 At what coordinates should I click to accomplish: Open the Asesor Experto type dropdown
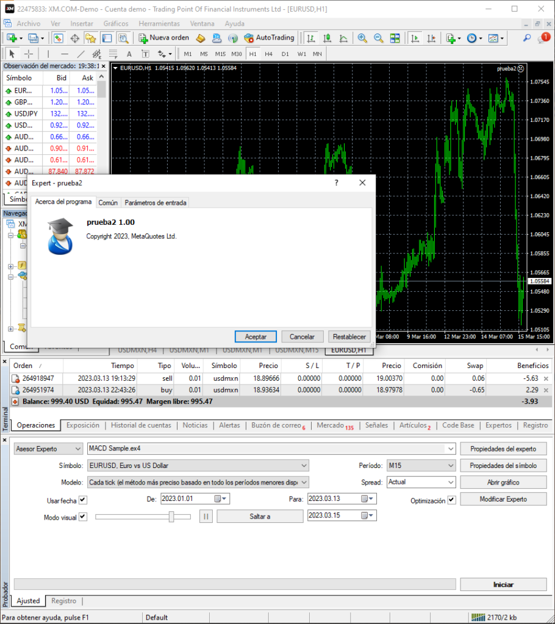coord(48,449)
